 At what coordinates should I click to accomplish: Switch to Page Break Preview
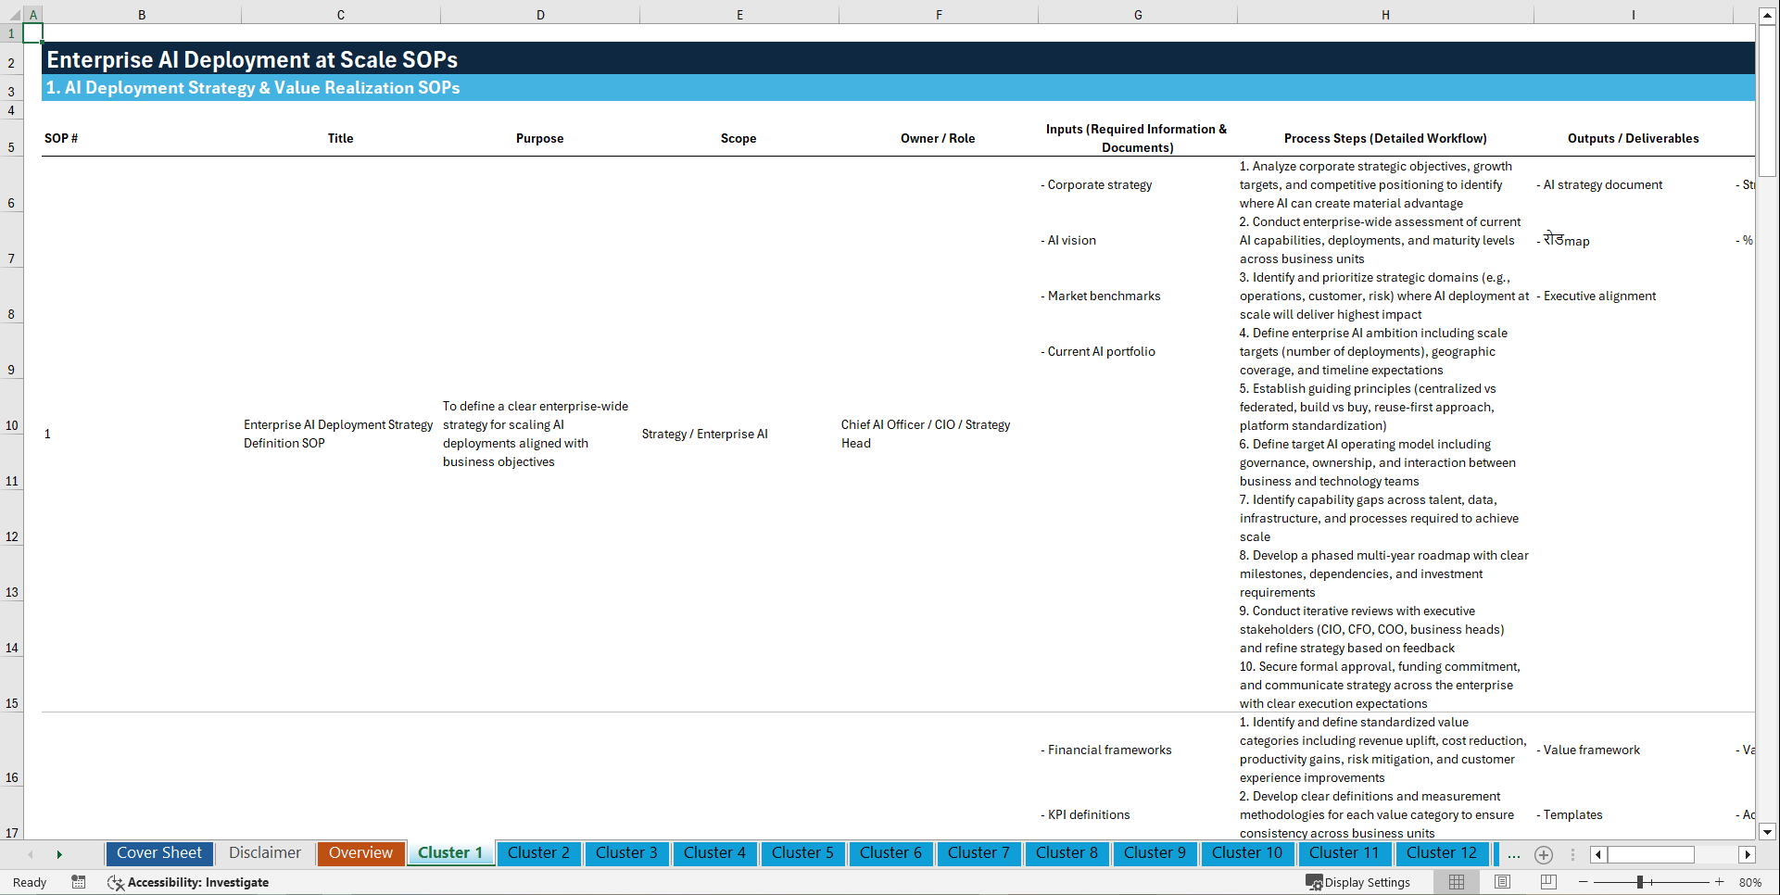pyautogui.click(x=1547, y=882)
